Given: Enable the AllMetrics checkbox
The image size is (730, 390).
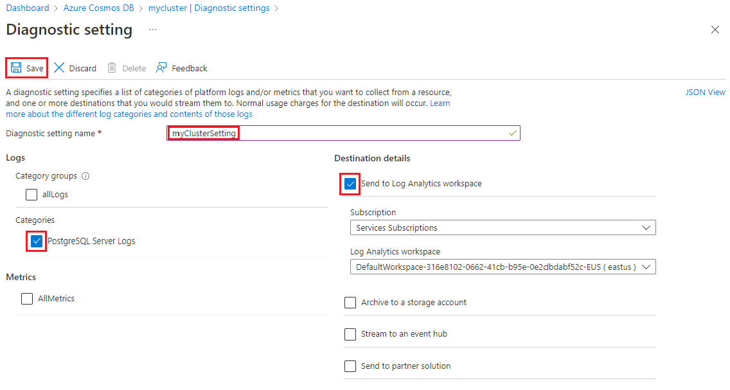Looking at the screenshot, I should coord(26,298).
